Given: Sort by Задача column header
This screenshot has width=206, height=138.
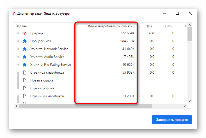Looking at the screenshot, I should (x=21, y=26).
